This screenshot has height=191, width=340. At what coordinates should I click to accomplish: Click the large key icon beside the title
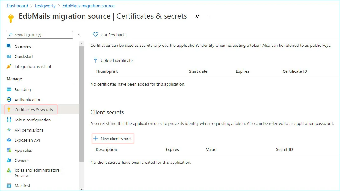click(x=11, y=18)
